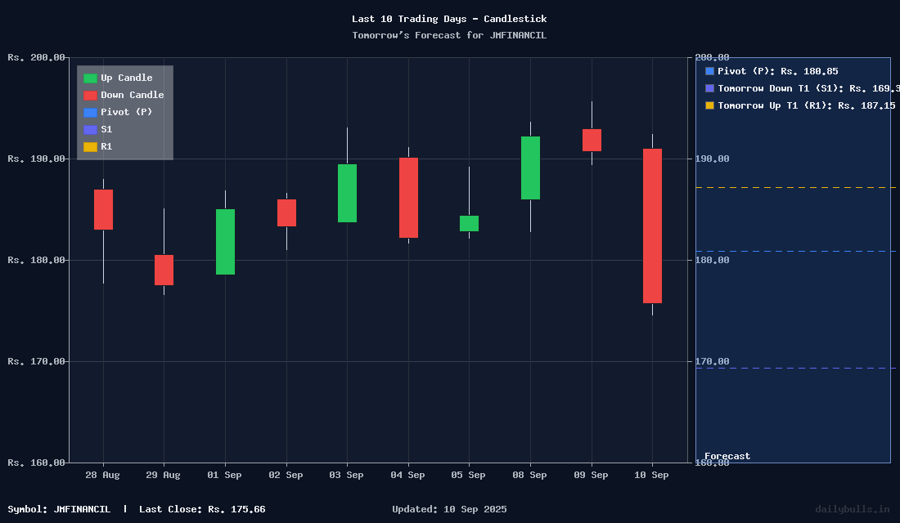Click the 'Rs. 170.00' left axis label
Image resolution: width=900 pixels, height=523 pixels.
tap(36, 361)
